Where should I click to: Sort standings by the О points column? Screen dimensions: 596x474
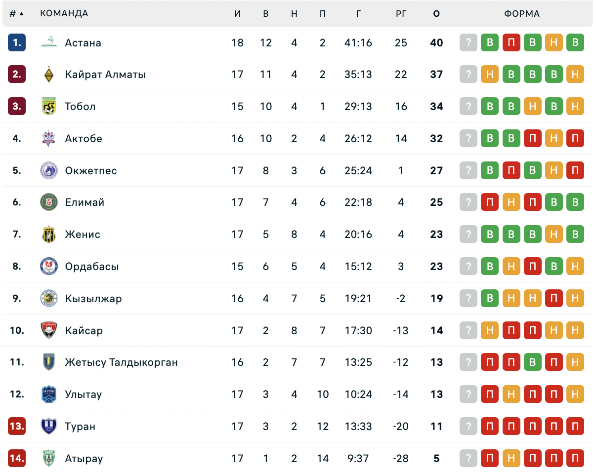point(436,14)
